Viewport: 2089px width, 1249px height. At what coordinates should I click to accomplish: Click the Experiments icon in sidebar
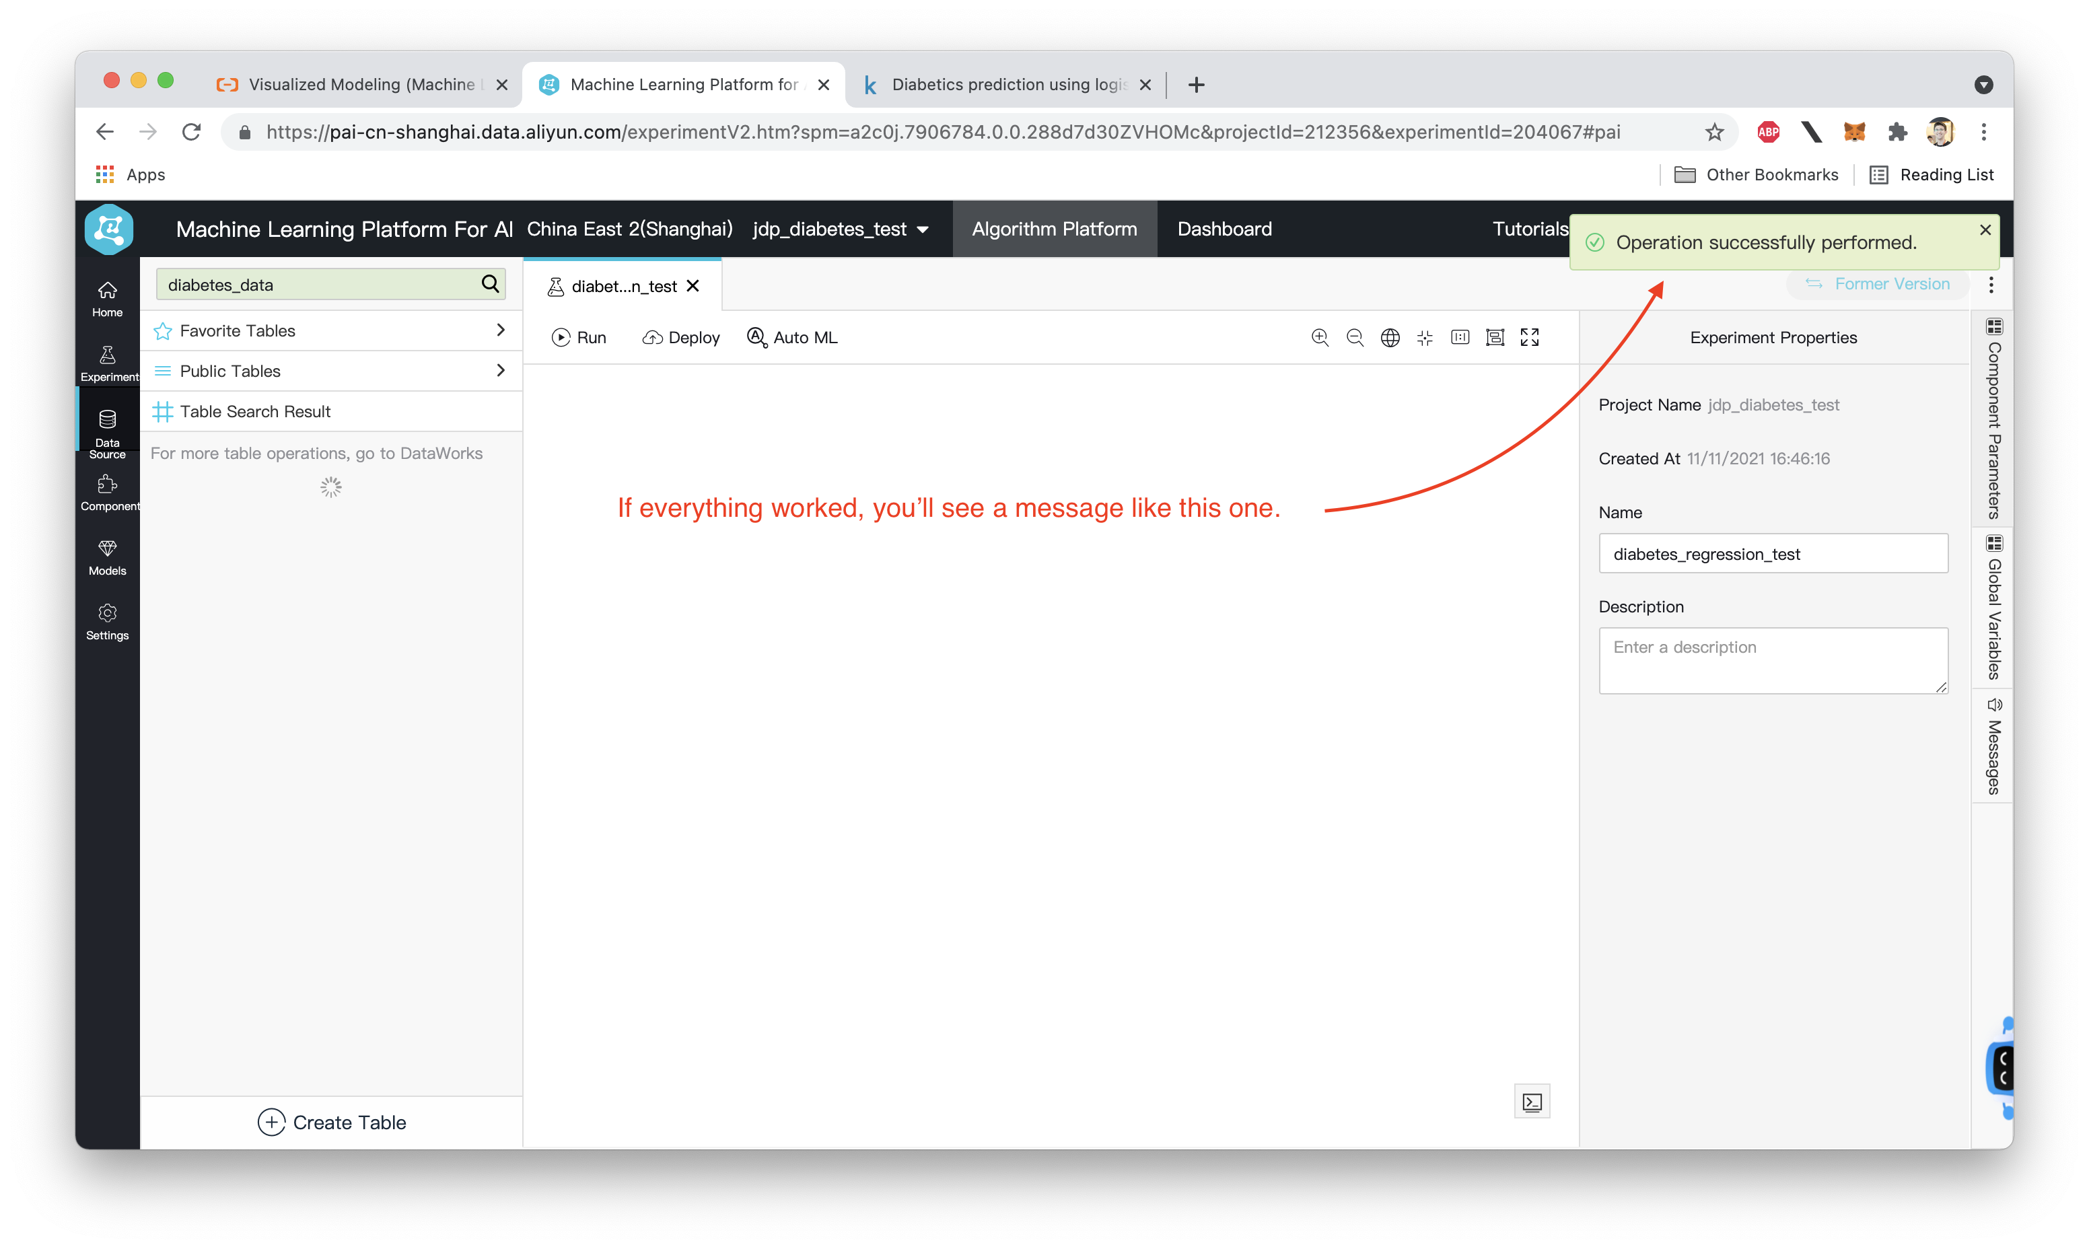click(110, 361)
